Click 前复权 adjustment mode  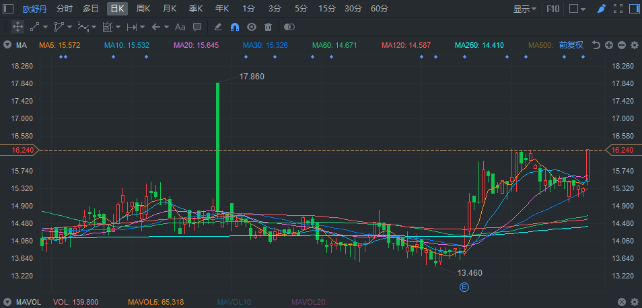tap(571, 45)
